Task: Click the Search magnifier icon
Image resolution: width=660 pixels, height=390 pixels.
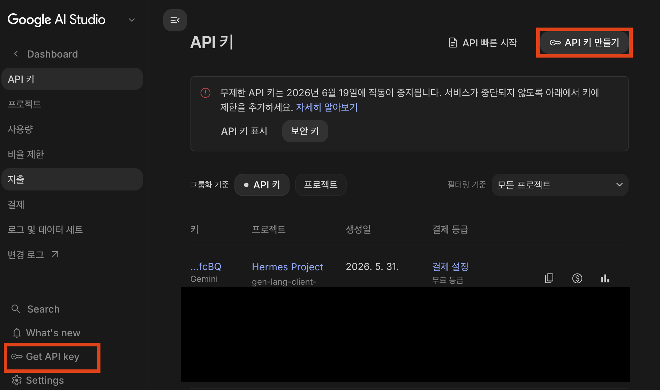Action: coord(16,309)
